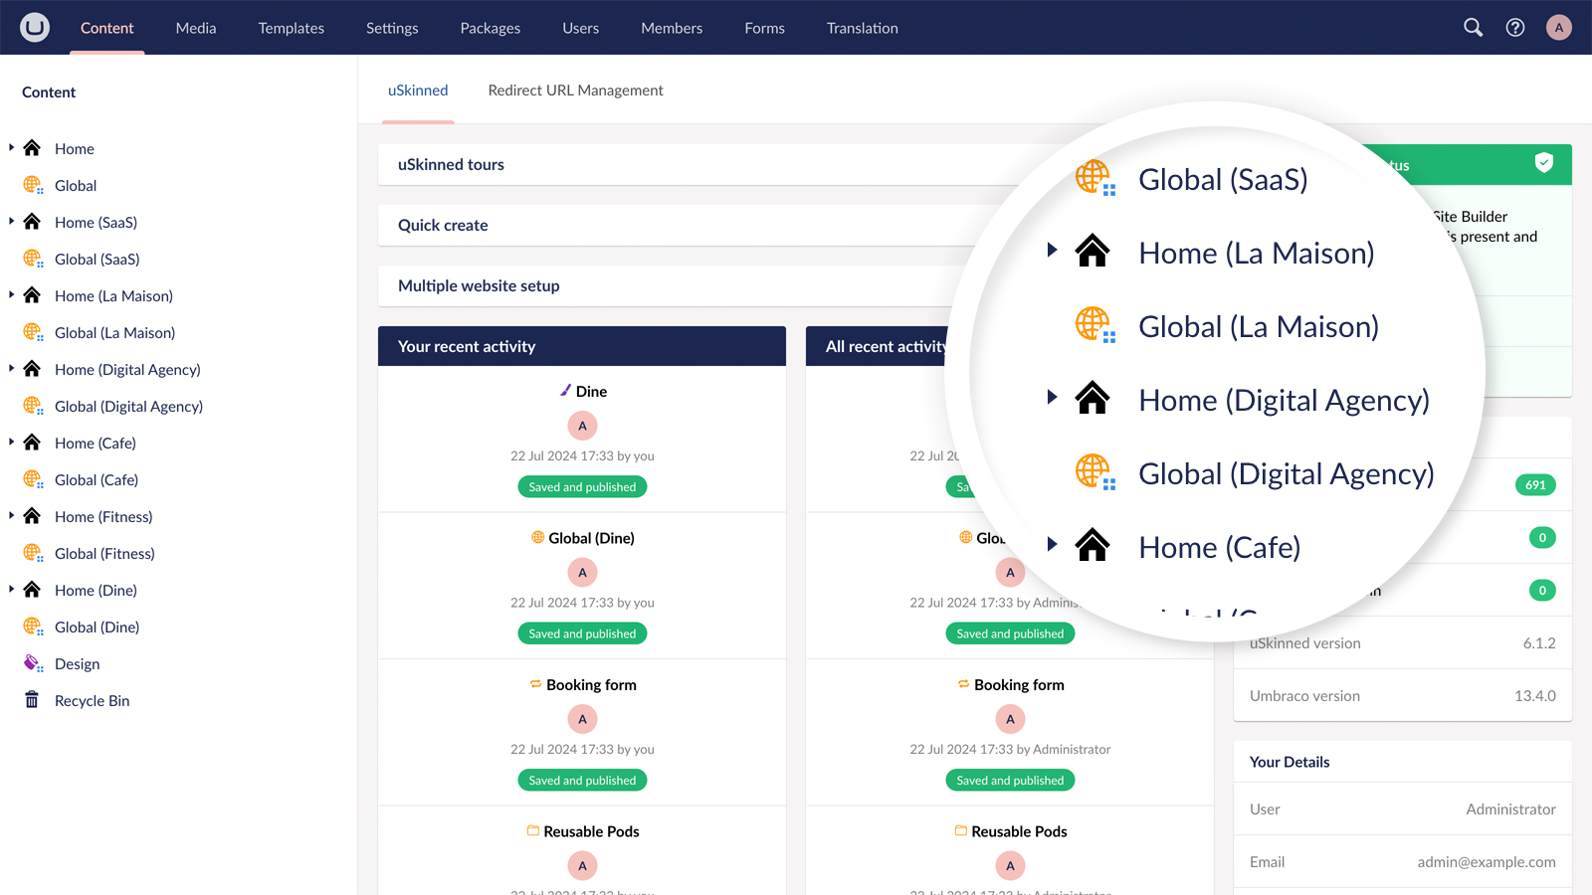This screenshot has width=1592, height=895.
Task: Click the green 691 count badge
Action: 1535,485
